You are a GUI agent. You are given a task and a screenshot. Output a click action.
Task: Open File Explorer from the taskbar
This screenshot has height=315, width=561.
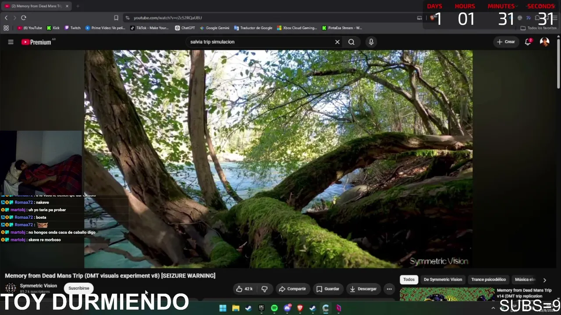pyautogui.click(x=235, y=308)
